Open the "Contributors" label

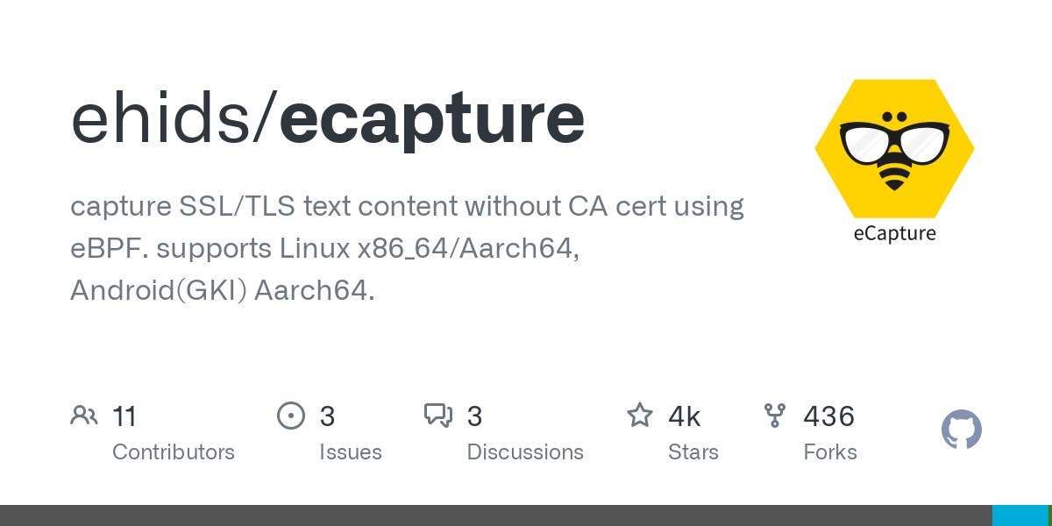(x=174, y=452)
